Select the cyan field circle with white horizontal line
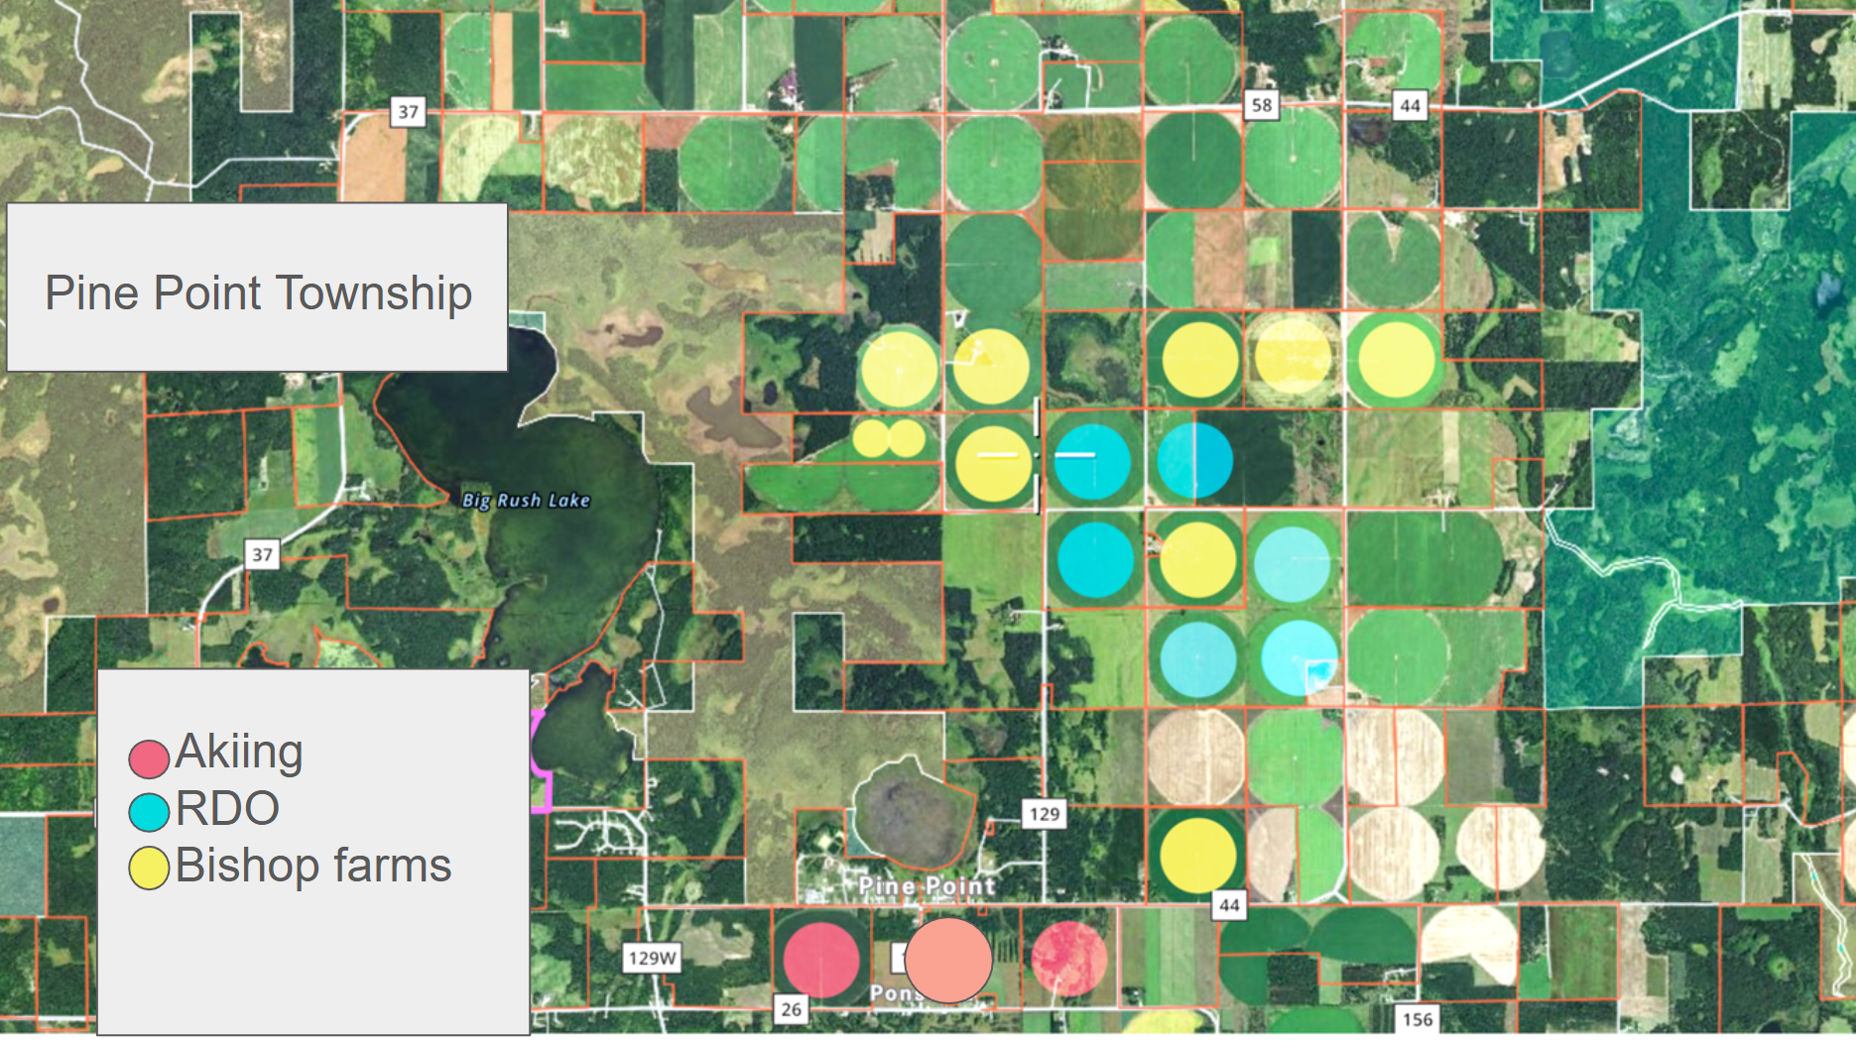The image size is (1856, 1046). (1091, 461)
